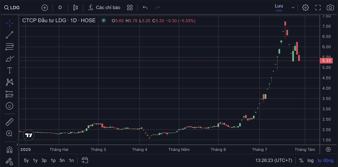Select the ruler measure tool
The image size is (338, 167).
pos(10,122)
